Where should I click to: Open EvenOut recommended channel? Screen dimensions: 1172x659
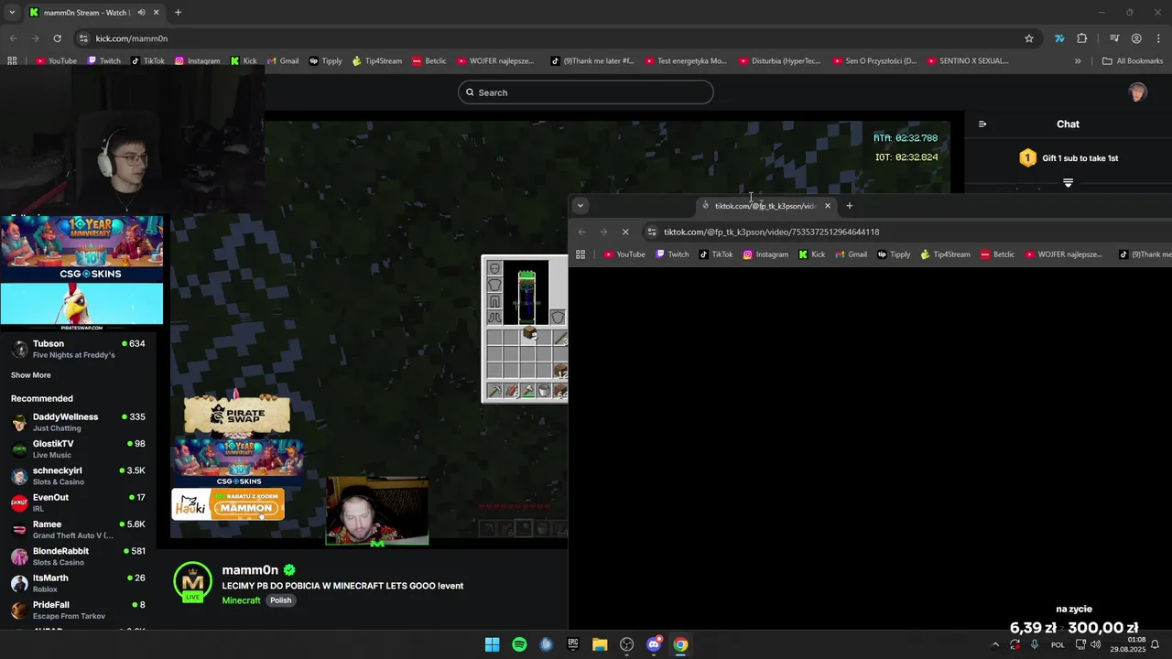(78, 502)
